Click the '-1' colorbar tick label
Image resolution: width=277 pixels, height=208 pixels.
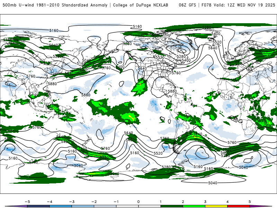click(x=116, y=202)
